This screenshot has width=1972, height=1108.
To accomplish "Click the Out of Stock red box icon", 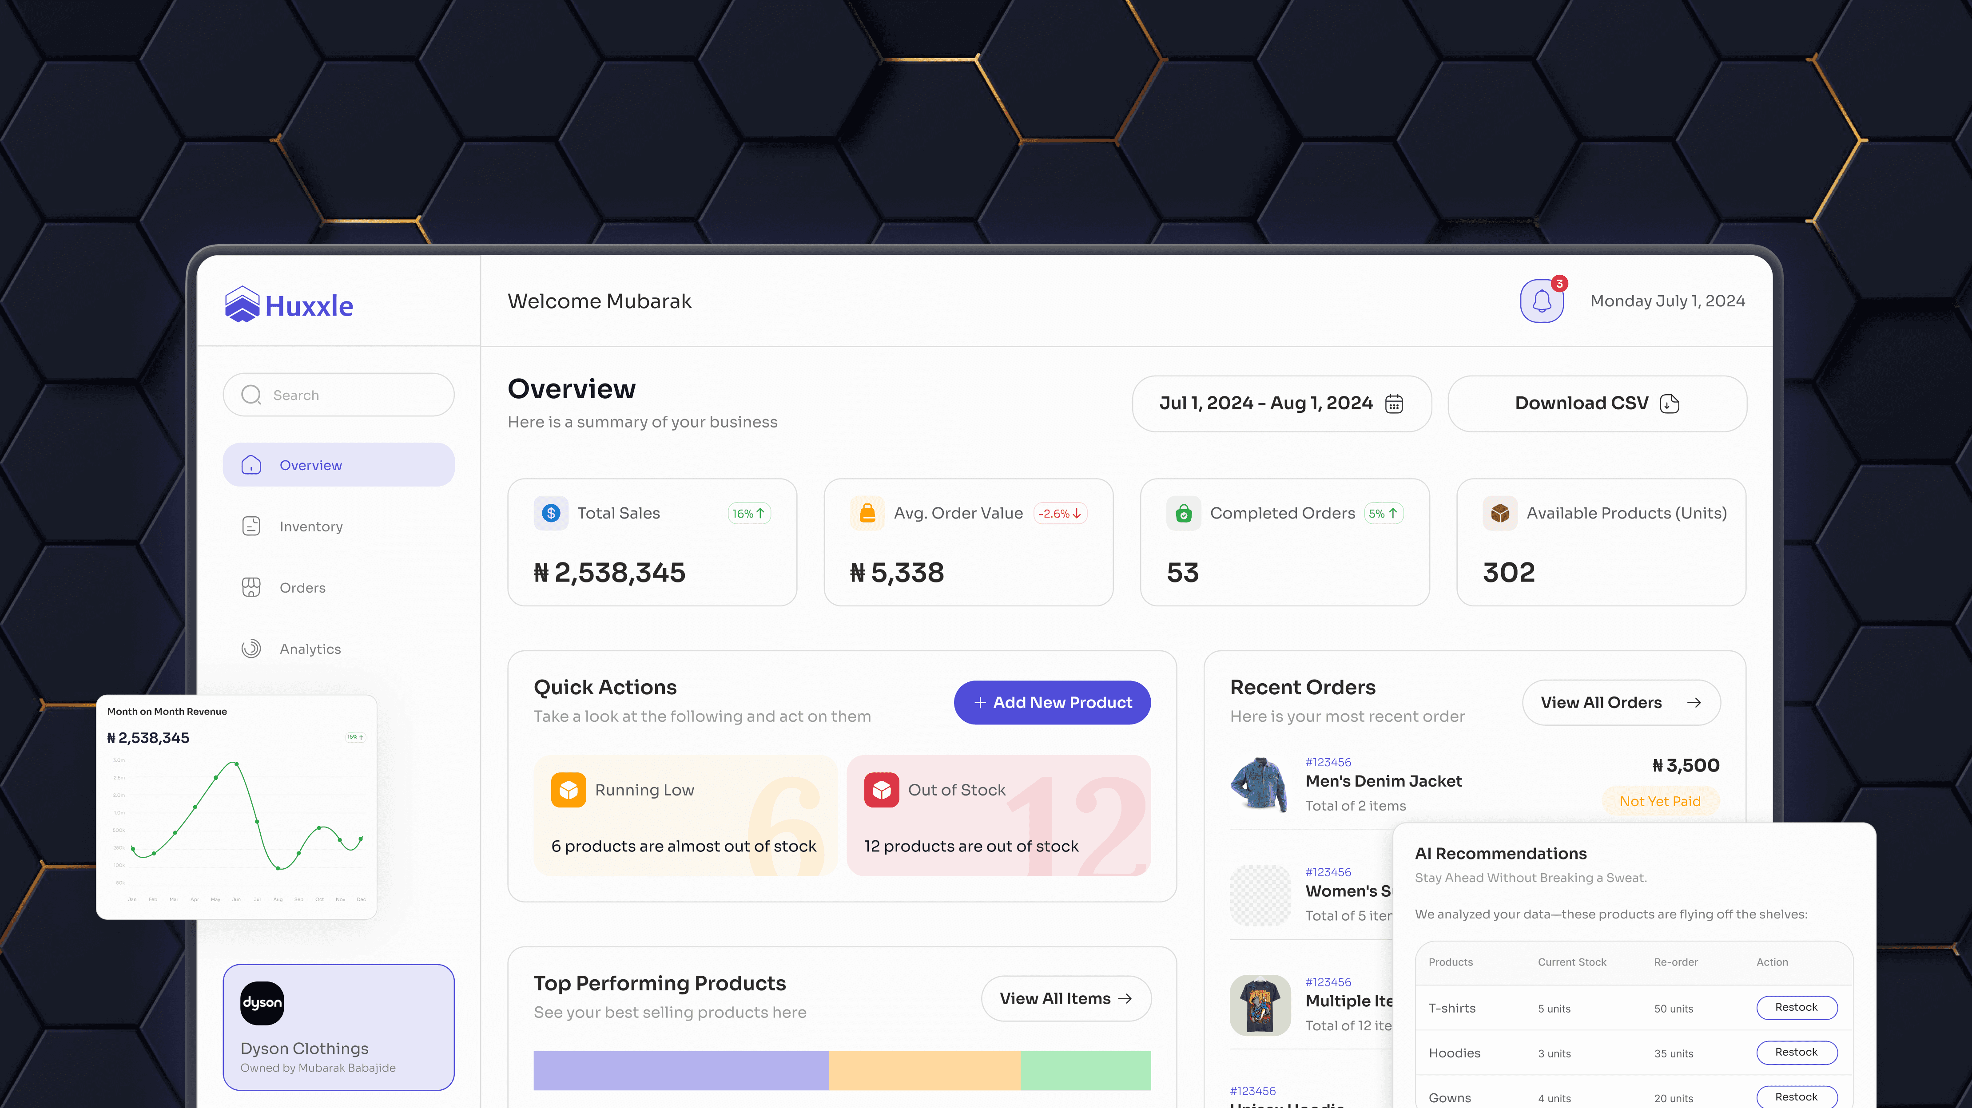I will point(882,790).
